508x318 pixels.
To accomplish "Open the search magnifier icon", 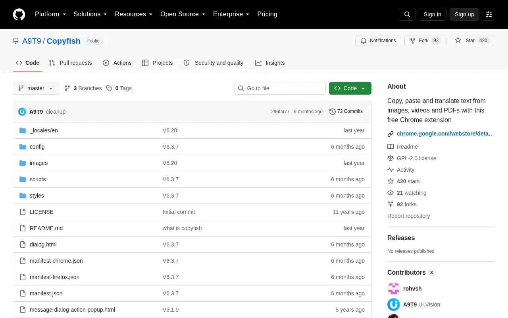I will 407,14.
